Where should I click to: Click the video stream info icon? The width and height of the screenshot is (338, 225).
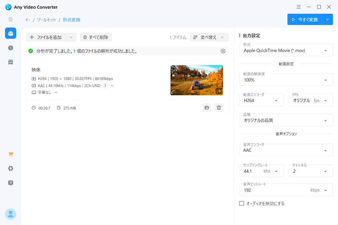click(34, 79)
